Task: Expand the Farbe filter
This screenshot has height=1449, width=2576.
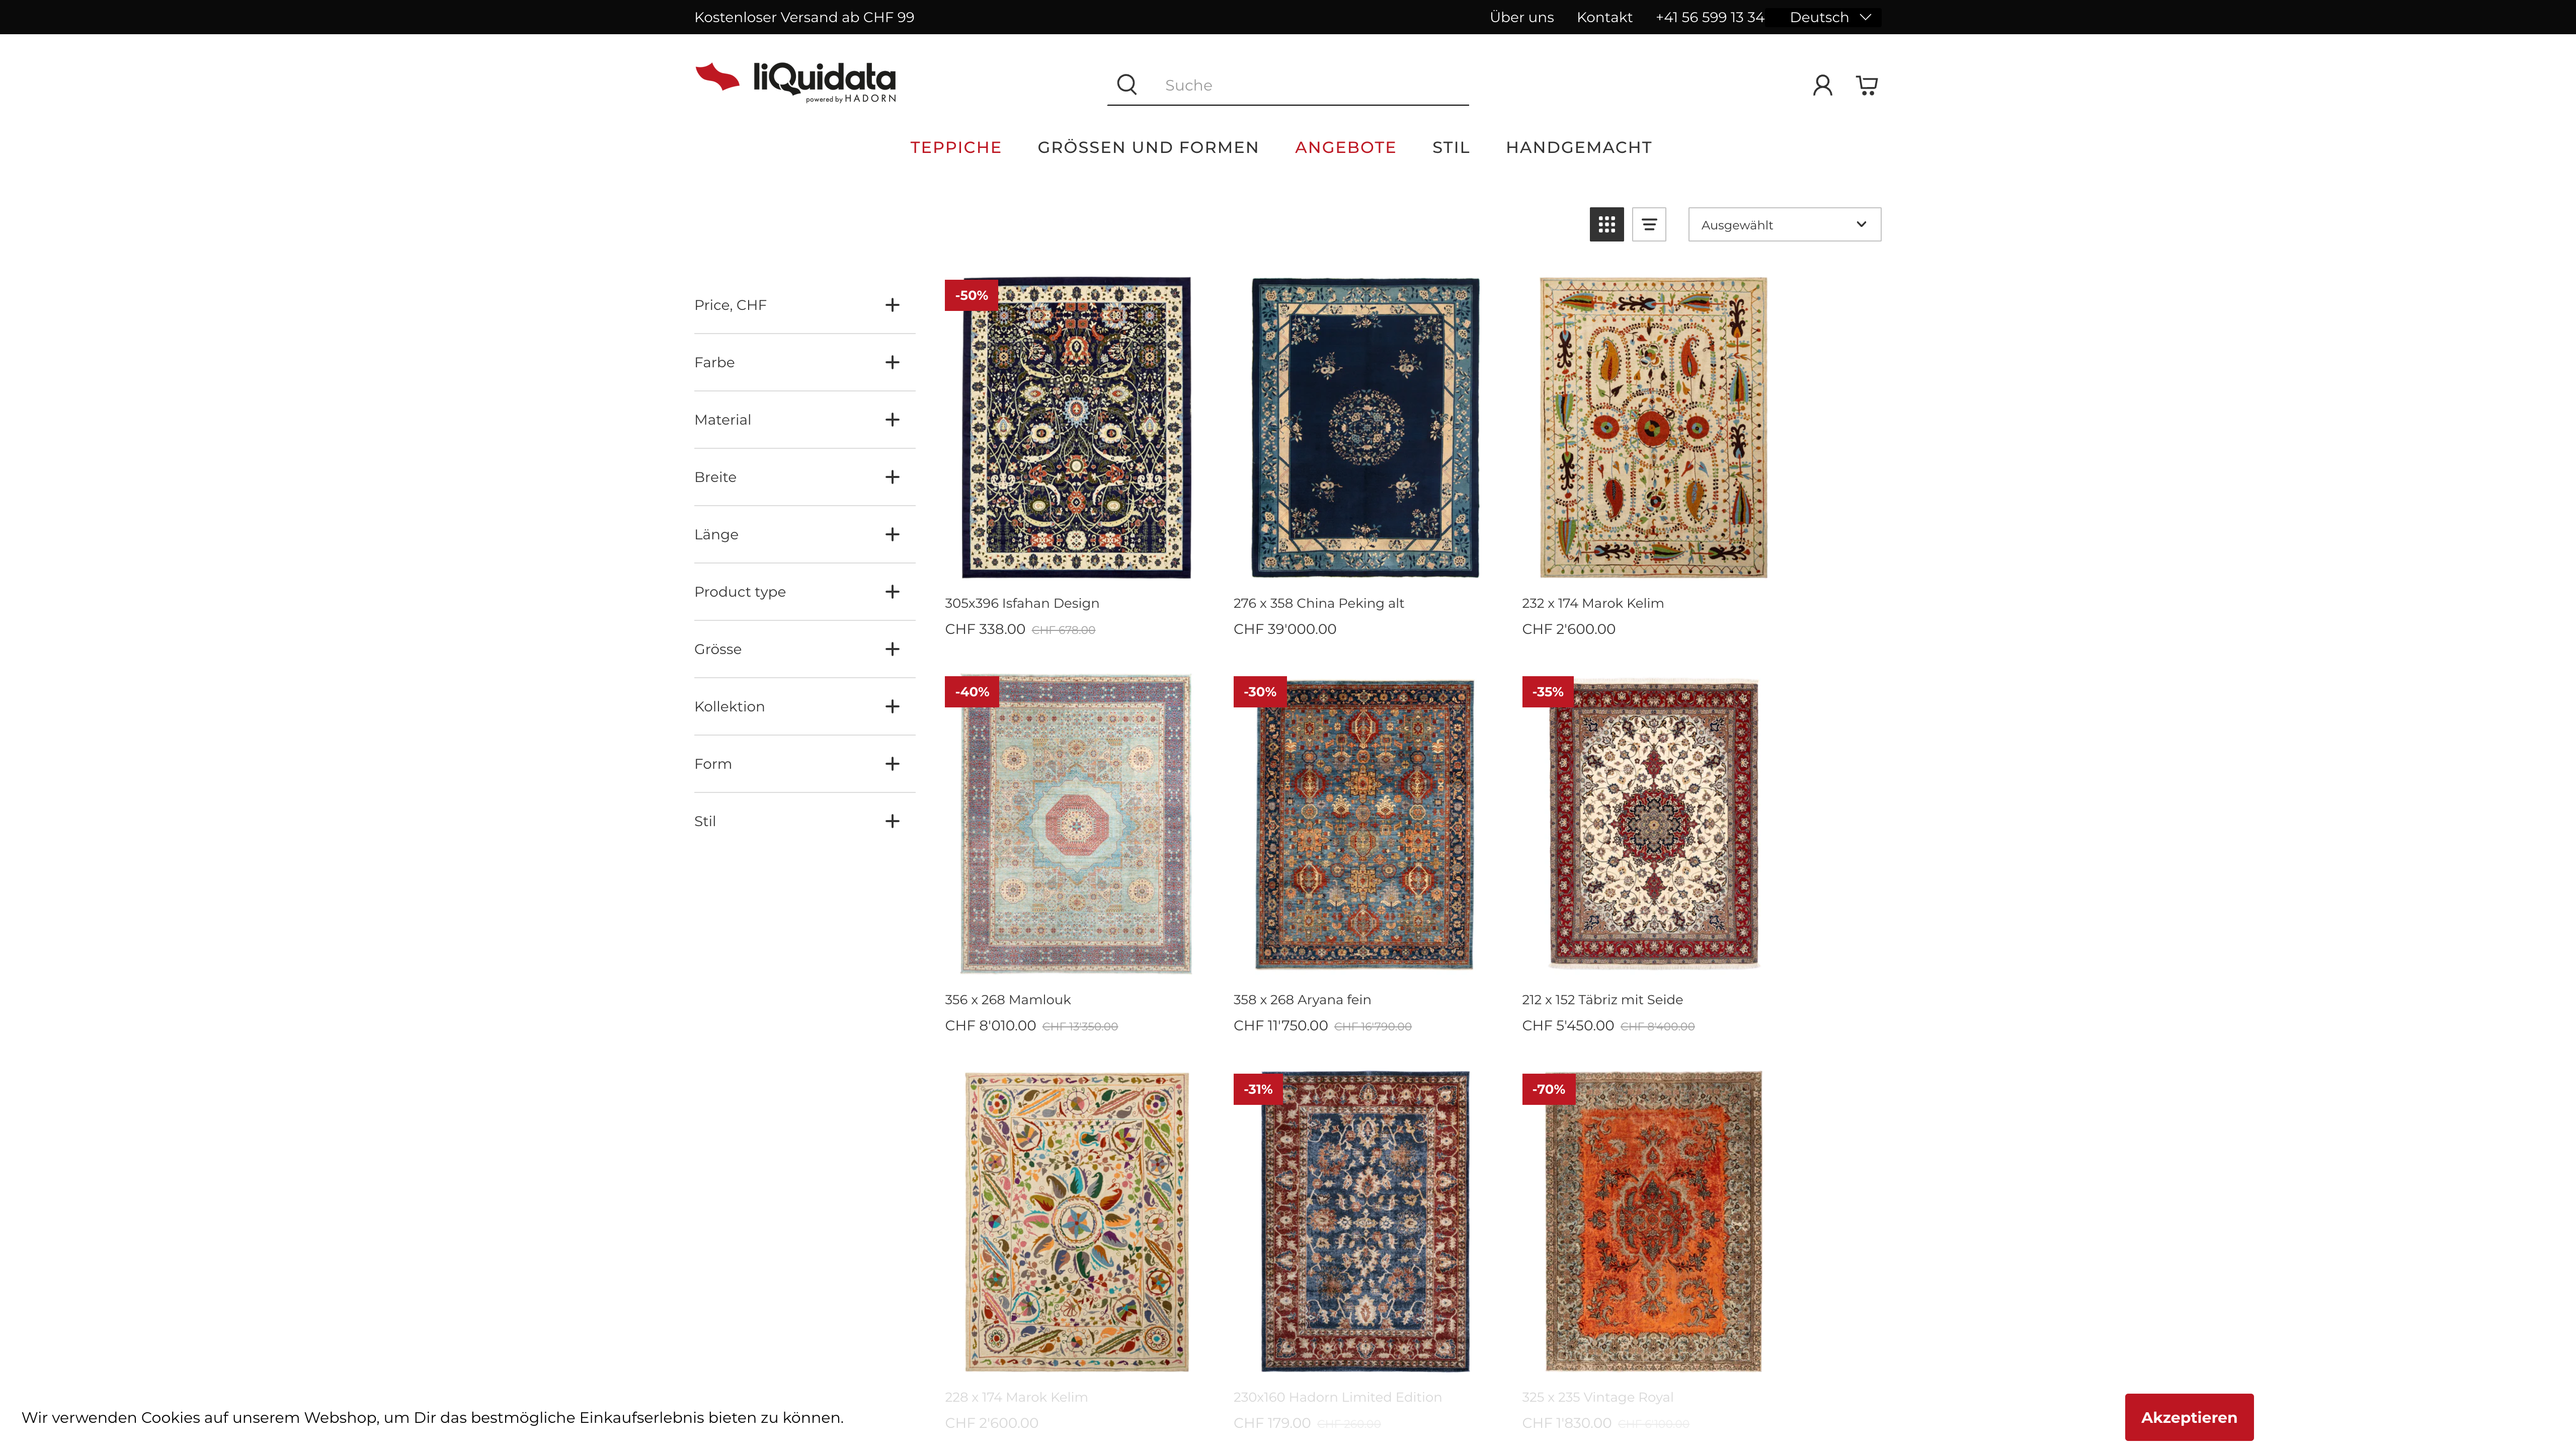Action: 892,361
